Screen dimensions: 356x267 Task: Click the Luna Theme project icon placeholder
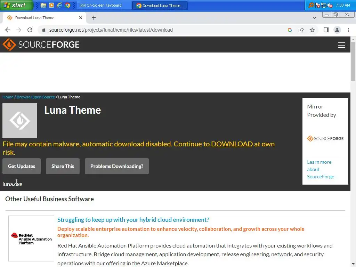tap(20, 121)
